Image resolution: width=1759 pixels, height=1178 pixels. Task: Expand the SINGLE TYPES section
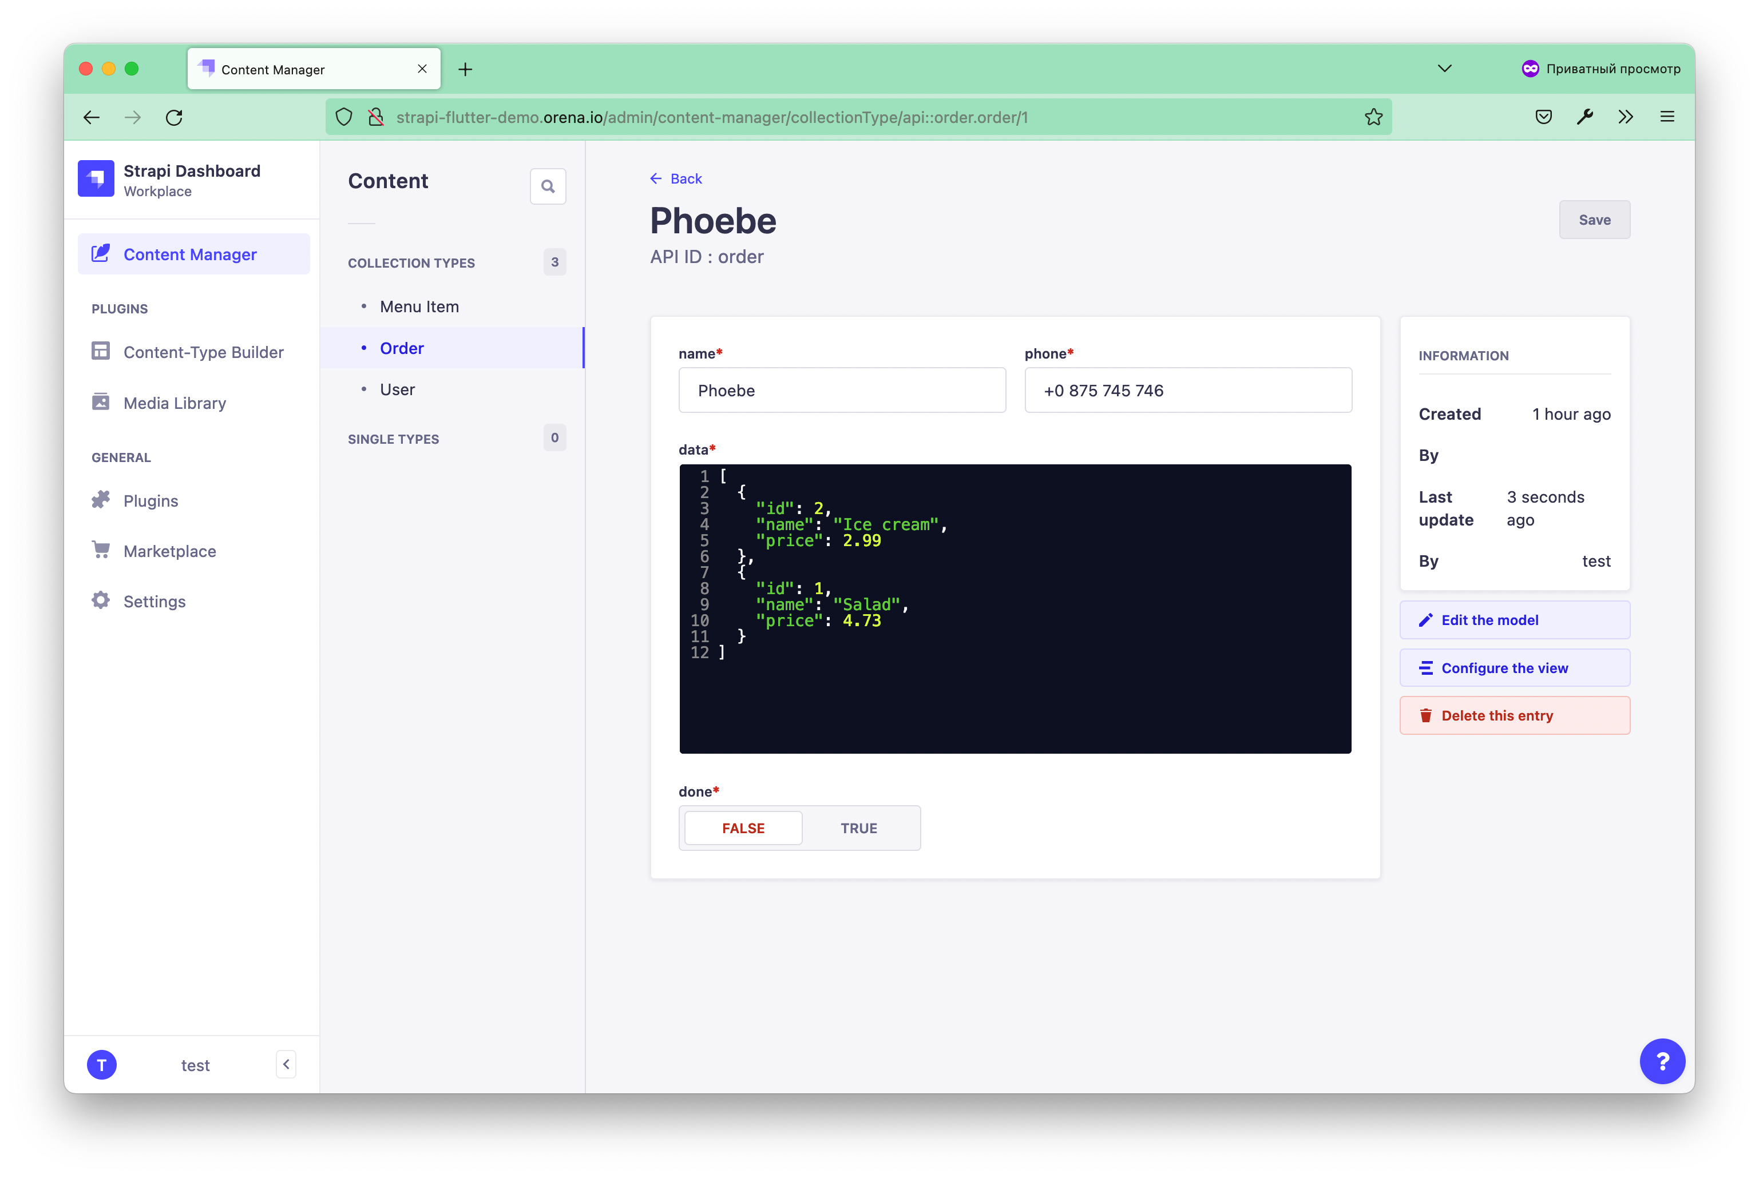pos(393,438)
